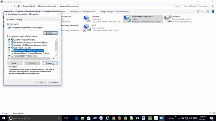The height and width of the screenshot is (121, 216).
Task: Click the Ask me anything search box
Action: pos(34,118)
